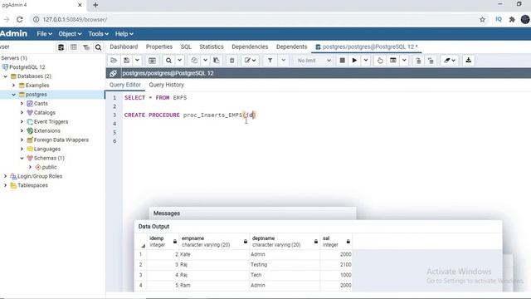Switch to the Dependents tab
Screen dimensions: 531x299
[x=291, y=47]
